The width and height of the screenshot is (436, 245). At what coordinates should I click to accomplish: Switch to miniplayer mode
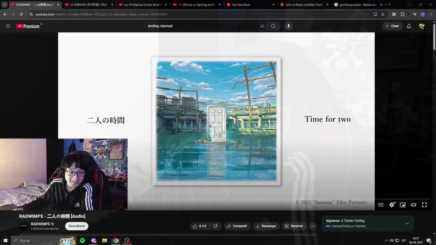pos(403,205)
